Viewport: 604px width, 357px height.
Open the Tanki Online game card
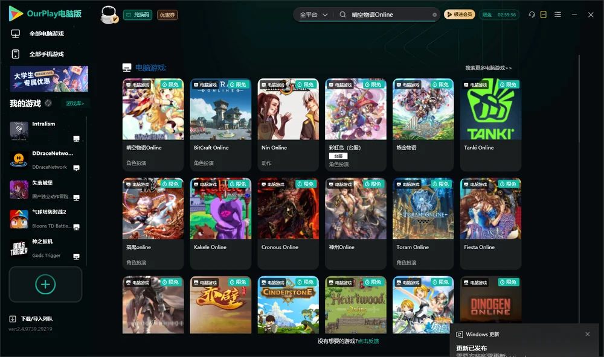[490, 125]
